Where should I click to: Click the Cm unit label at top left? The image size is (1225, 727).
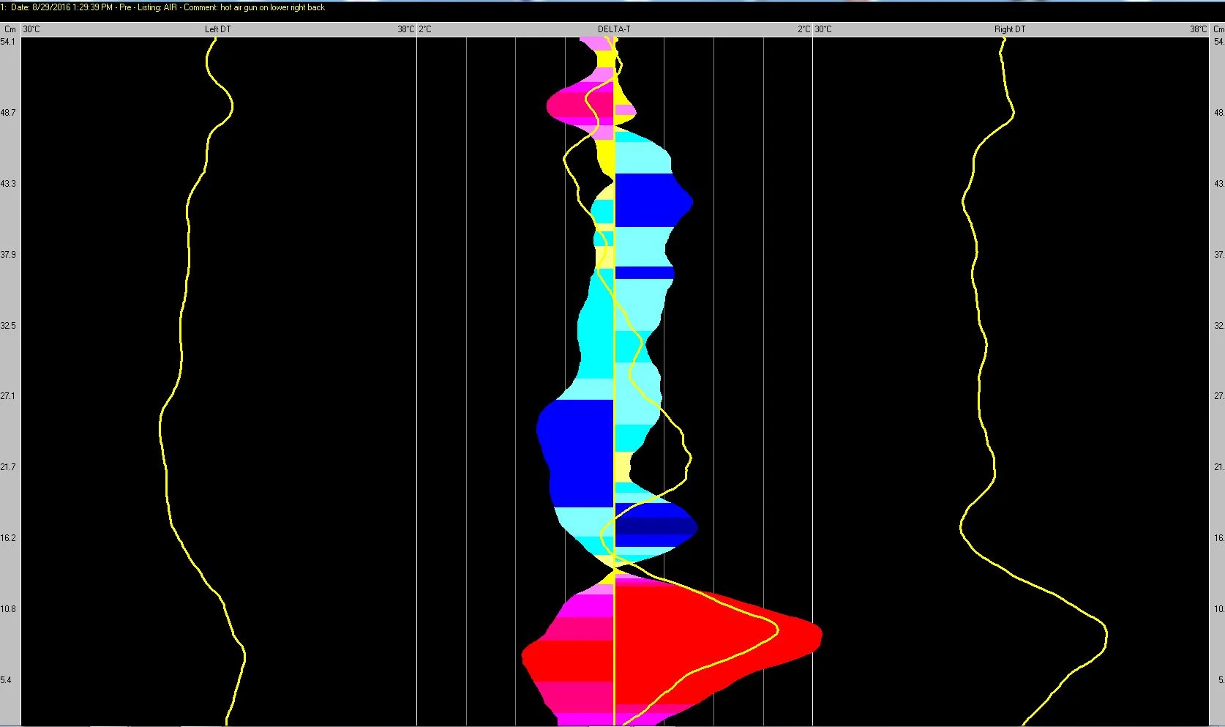click(10, 29)
